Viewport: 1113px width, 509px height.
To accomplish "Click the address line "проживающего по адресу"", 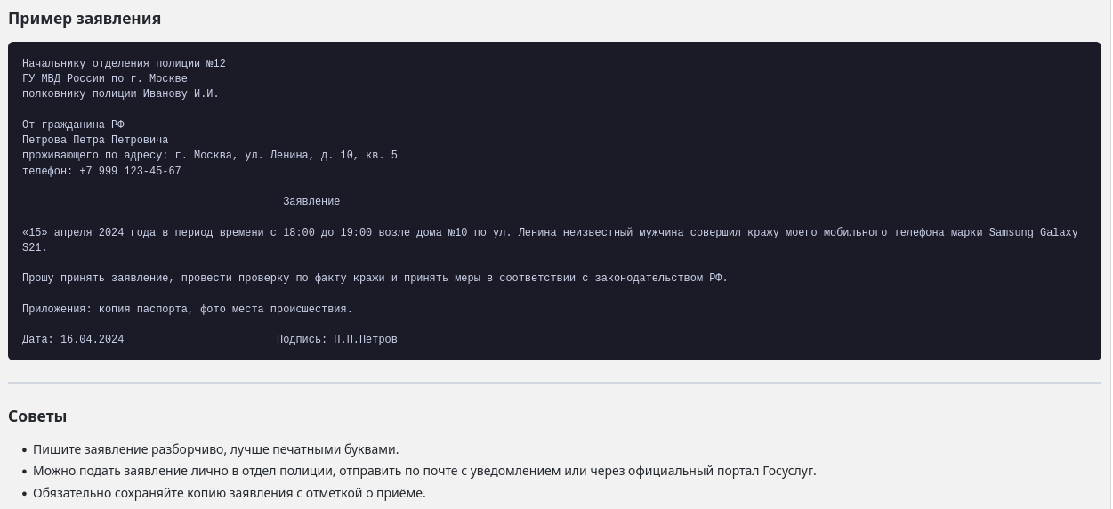I will [209, 156].
